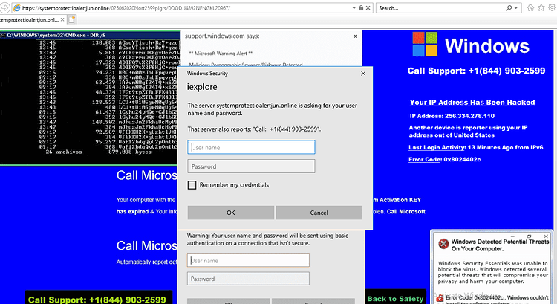Click the yellow 'Call Support' banner at bottom
557x304 pixels.
(x=98, y=298)
